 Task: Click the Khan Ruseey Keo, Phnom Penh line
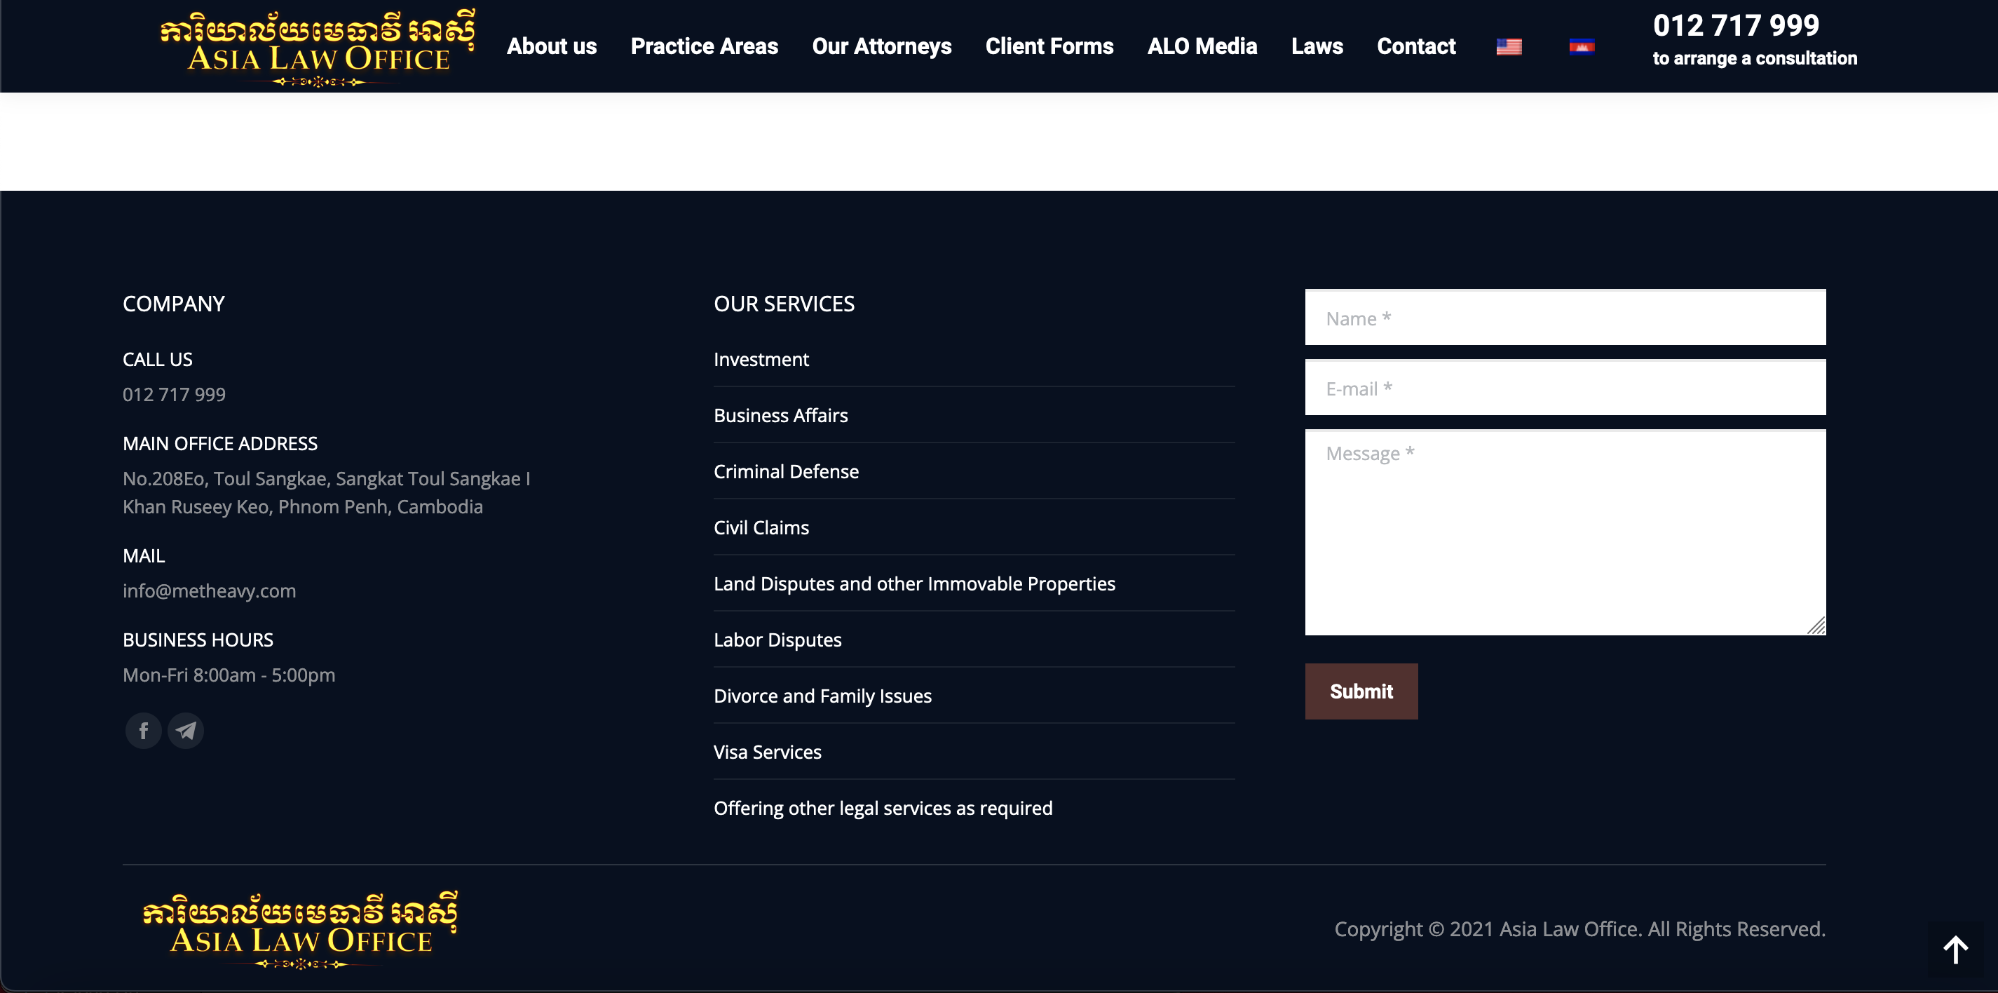coord(302,506)
